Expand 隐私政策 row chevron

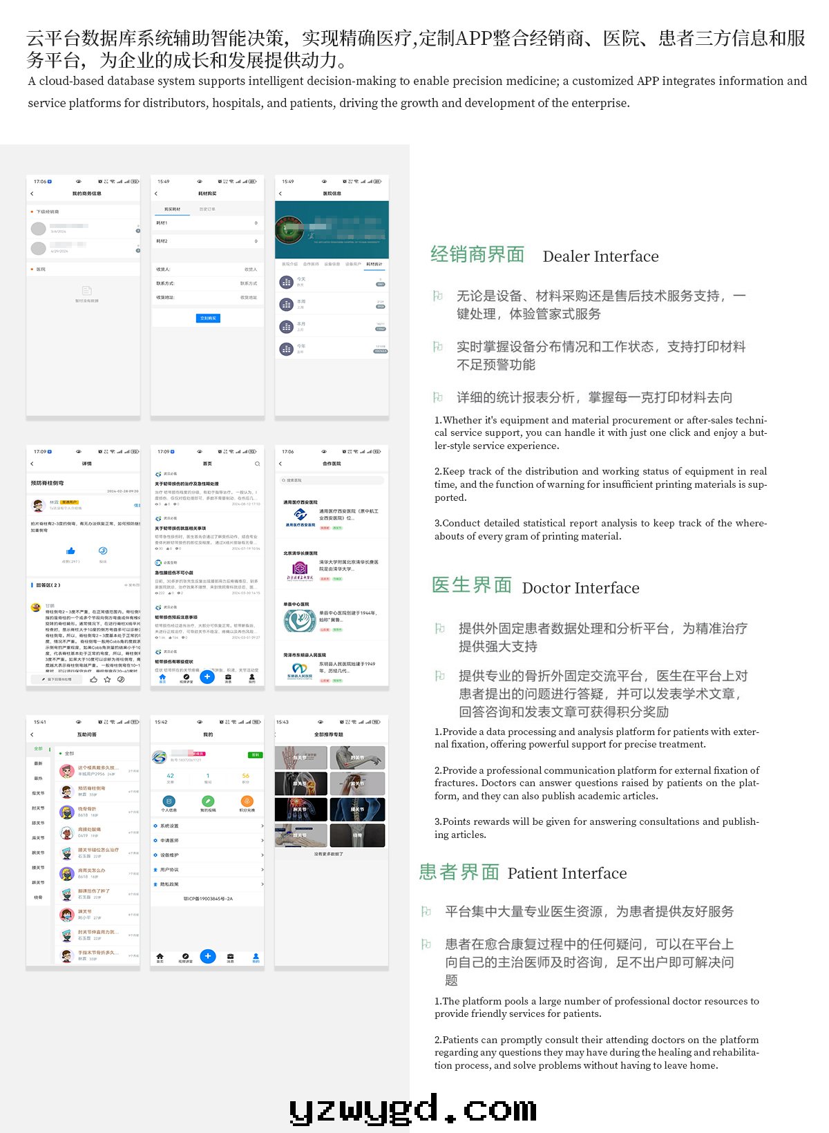coord(262,884)
